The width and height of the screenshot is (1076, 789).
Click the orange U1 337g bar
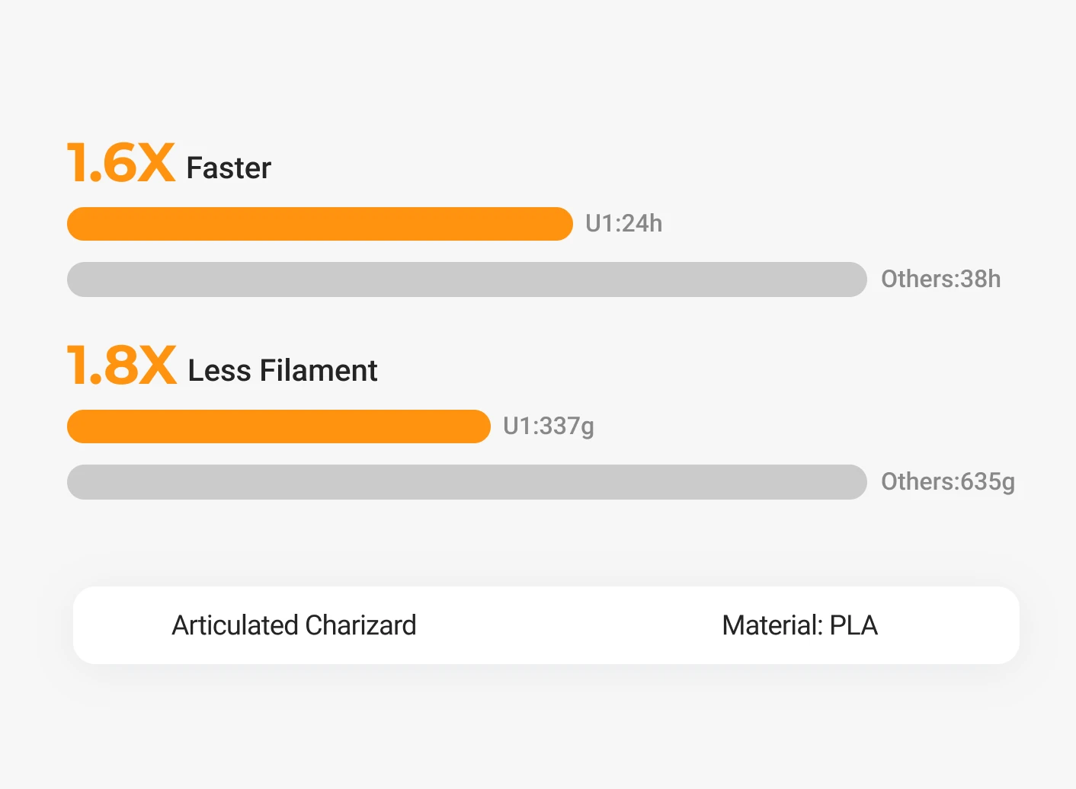click(x=278, y=426)
